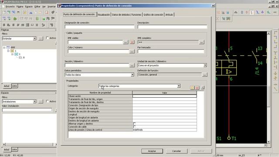
Task: Click the green puzzle icon in left toolbar
Action: (15, 19)
